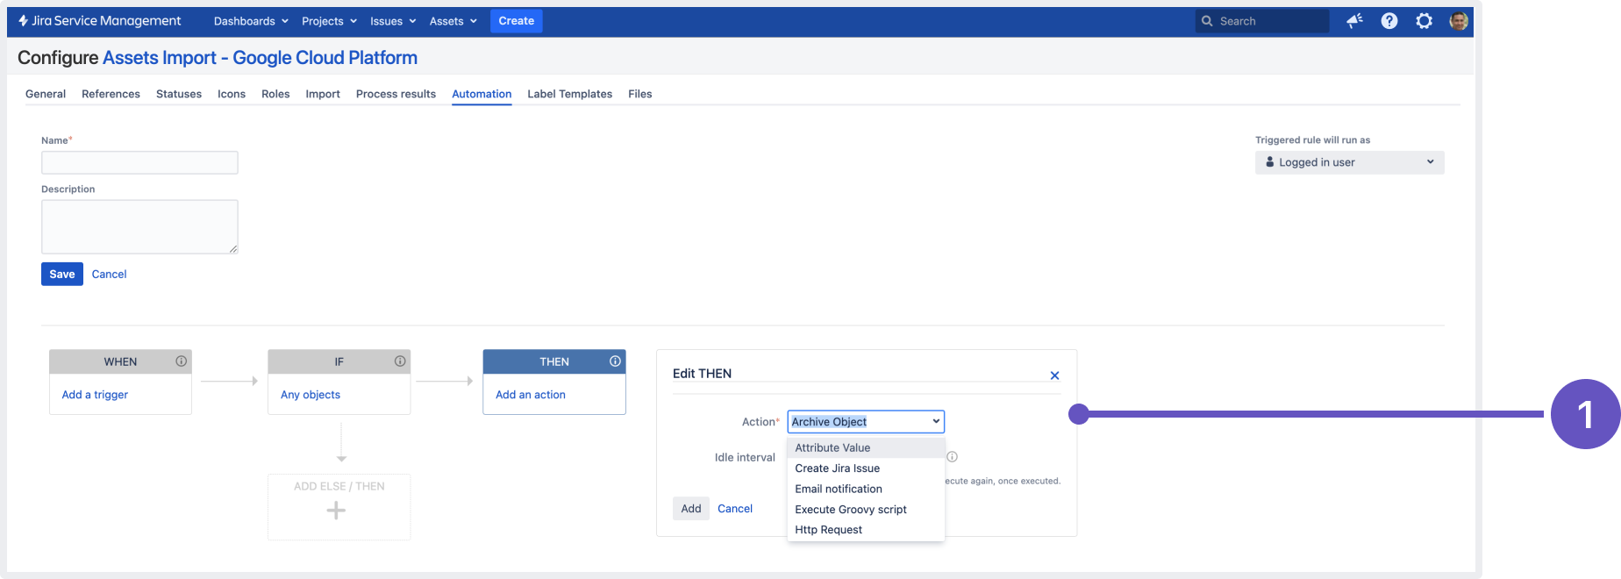This screenshot has height=579, width=1621.
Task: Click the Create button
Action: pos(517,21)
